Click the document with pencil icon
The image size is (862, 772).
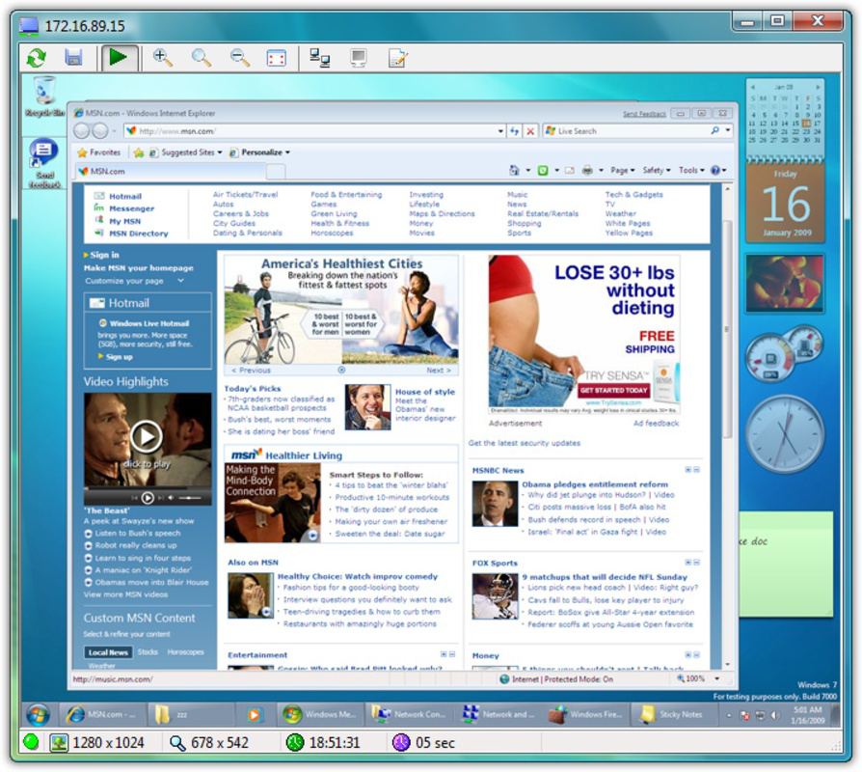397,58
